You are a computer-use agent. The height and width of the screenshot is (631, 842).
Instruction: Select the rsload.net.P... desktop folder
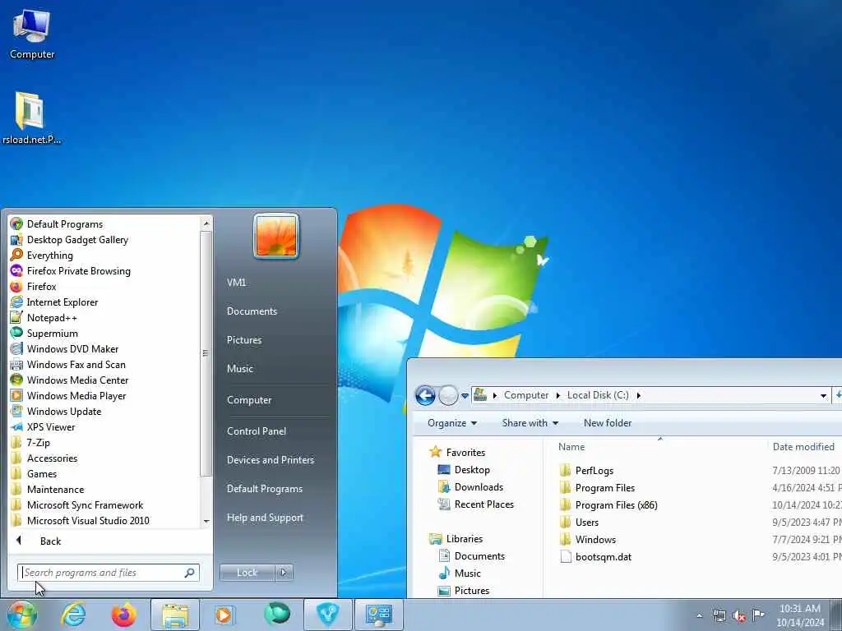click(31, 118)
